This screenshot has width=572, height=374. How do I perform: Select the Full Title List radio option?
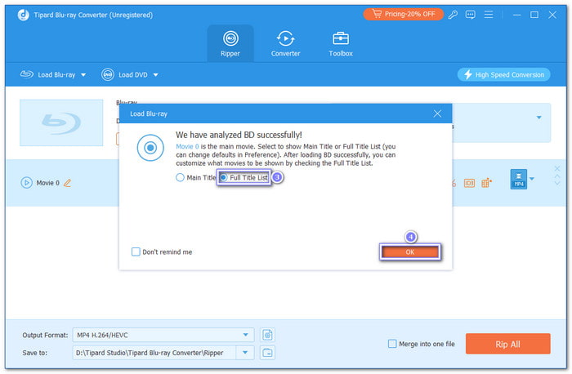(224, 178)
